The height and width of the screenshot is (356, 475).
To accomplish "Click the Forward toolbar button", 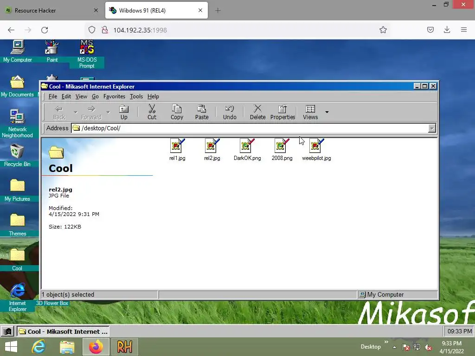I will click(91, 112).
